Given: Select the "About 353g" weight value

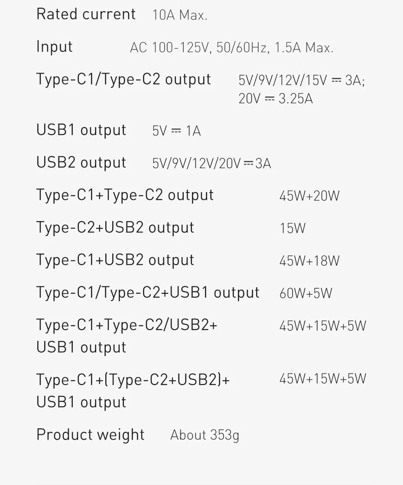Looking at the screenshot, I should pos(205,435).
